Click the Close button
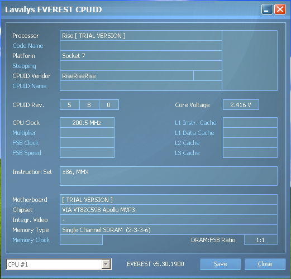 pos(265,264)
